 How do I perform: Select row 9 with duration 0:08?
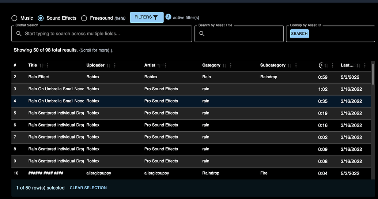coord(191,161)
